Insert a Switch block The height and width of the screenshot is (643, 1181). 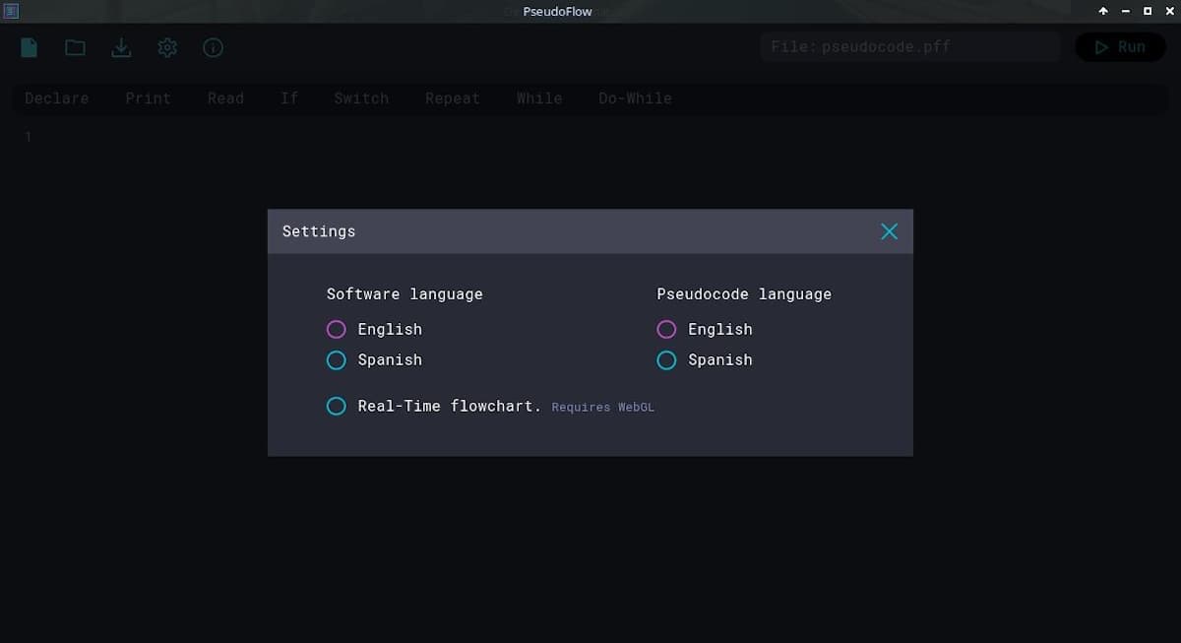point(361,98)
